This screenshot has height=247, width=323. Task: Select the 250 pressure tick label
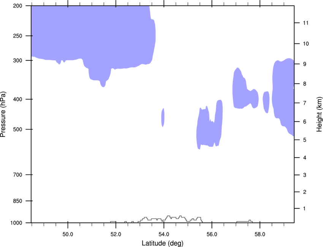[17, 36]
